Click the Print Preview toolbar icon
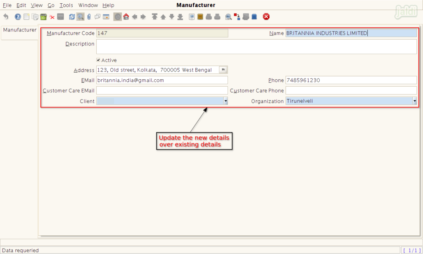423x254 pixels. pyautogui.click(x=209, y=17)
